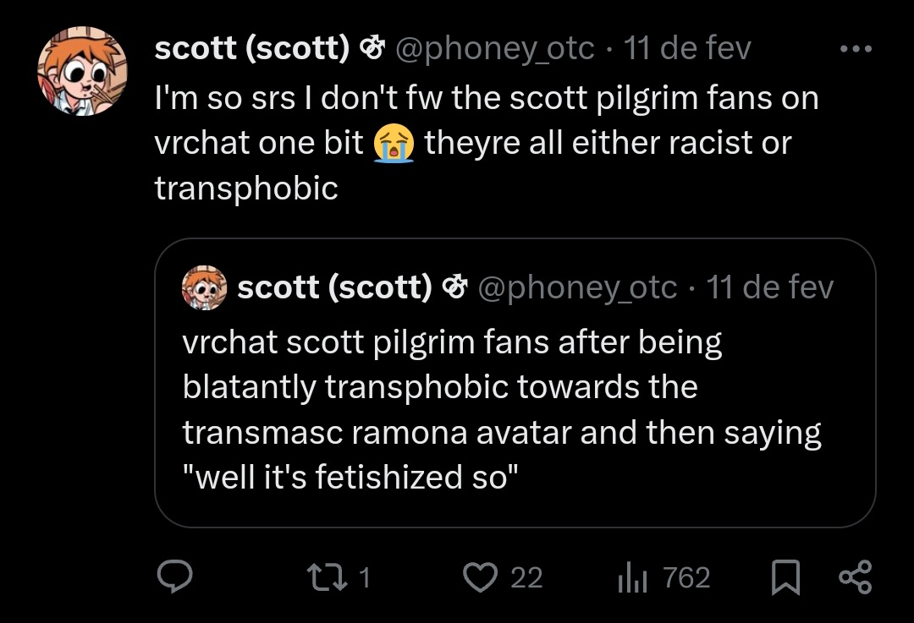The height and width of the screenshot is (623, 914).
Task: Click the crying emoji in the tweet text
Action: 394,144
